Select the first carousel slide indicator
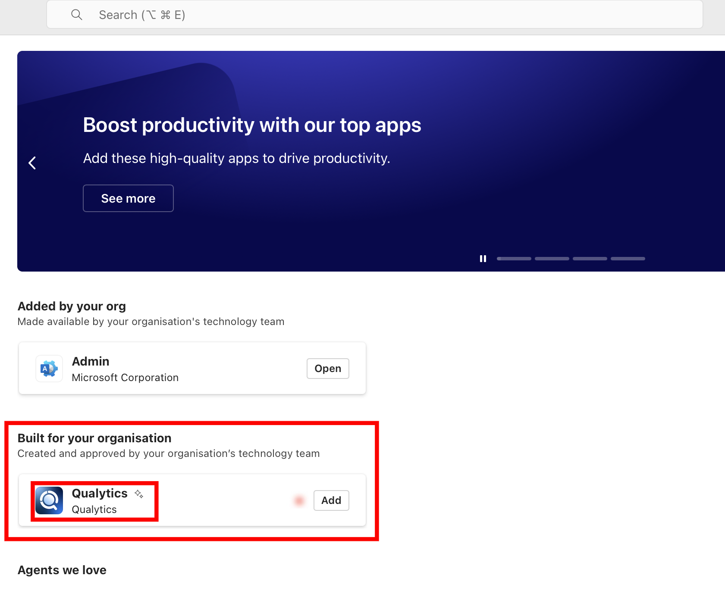The width and height of the screenshot is (725, 591). (x=514, y=259)
